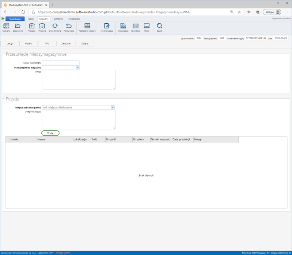Image resolution: width=292 pixels, height=255 pixels.
Task: Open browser settings ellipsis menu
Action: [286, 12]
